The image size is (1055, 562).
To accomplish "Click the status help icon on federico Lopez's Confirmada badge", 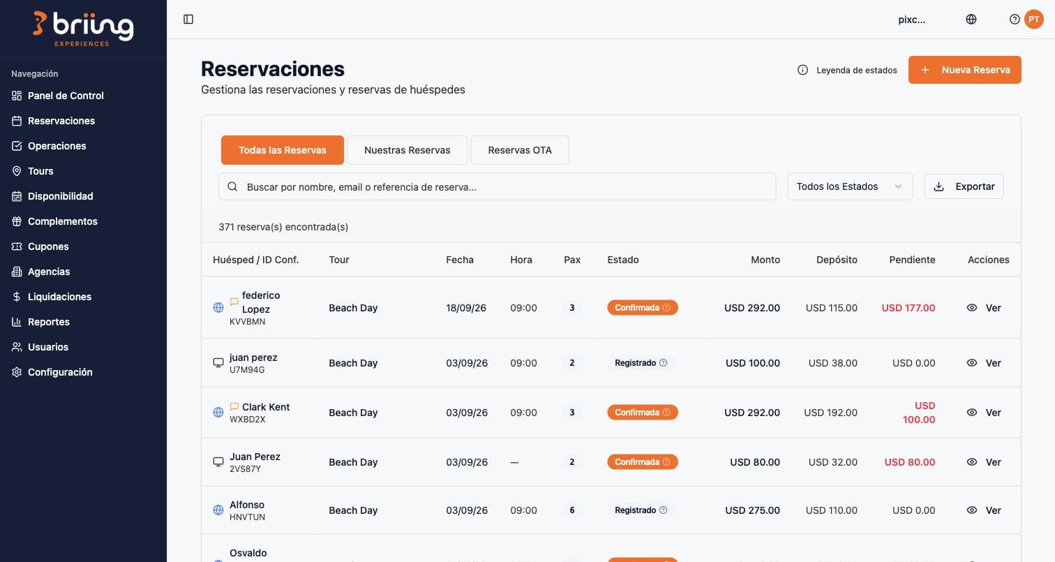I will [666, 308].
